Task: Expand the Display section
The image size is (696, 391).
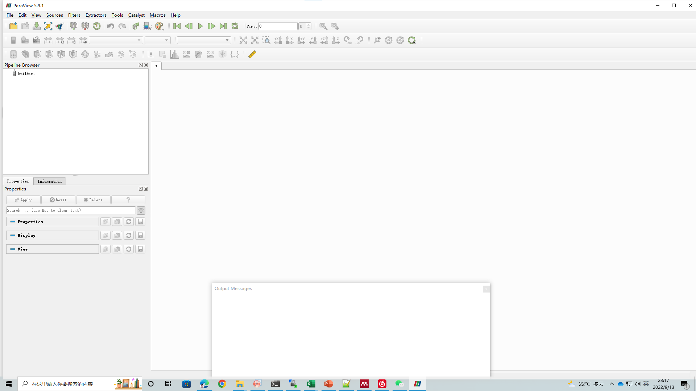Action: 52,235
